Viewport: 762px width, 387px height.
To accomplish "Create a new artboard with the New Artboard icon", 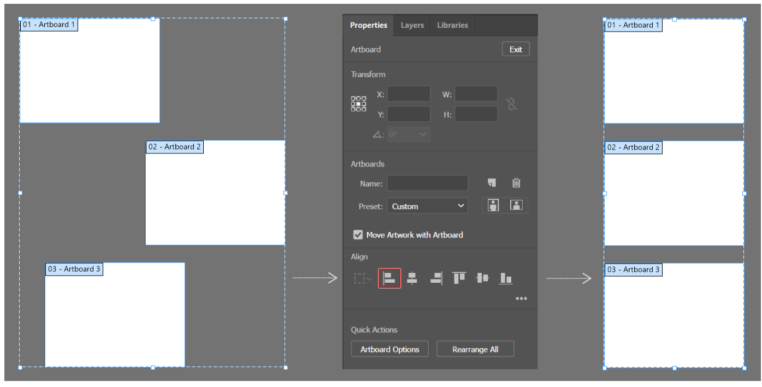I will 492,183.
